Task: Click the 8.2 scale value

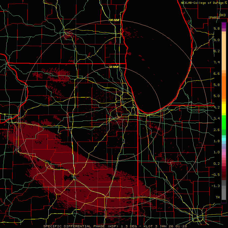Action: 217,51
